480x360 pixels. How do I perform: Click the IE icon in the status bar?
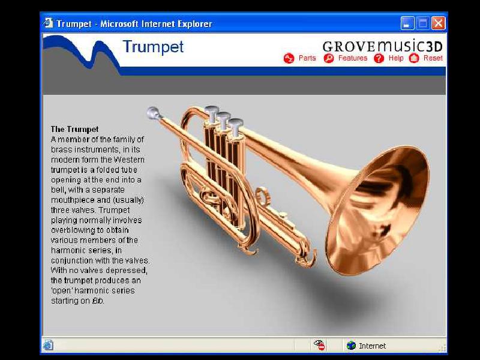click(48, 345)
